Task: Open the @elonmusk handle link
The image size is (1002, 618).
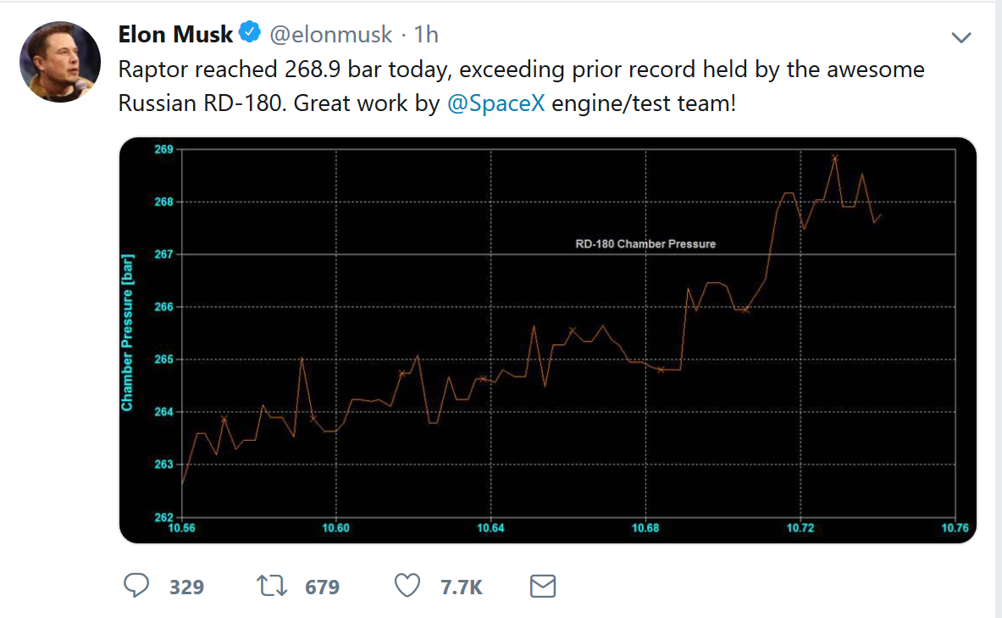Action: point(331,35)
